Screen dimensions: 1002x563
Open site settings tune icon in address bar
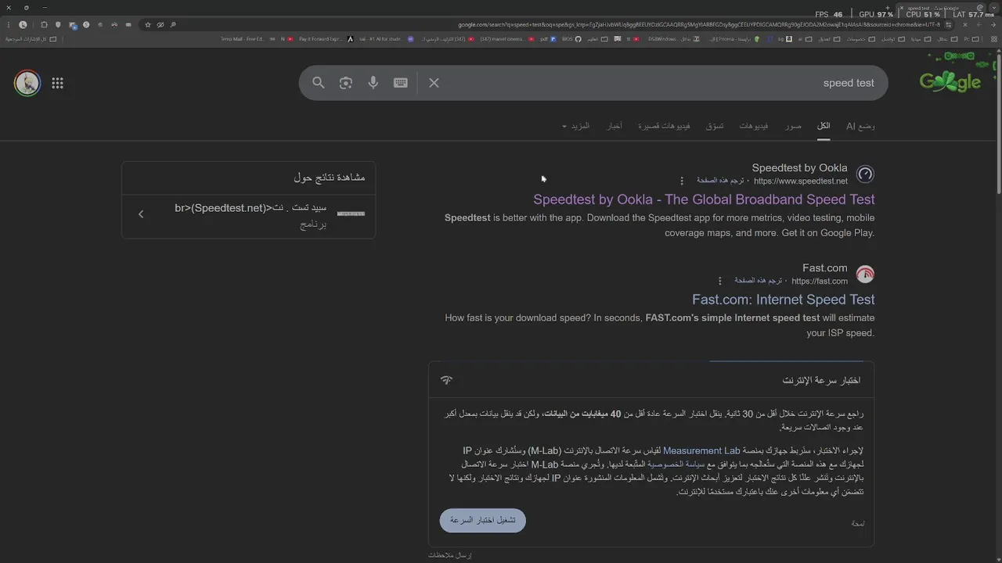point(949,25)
